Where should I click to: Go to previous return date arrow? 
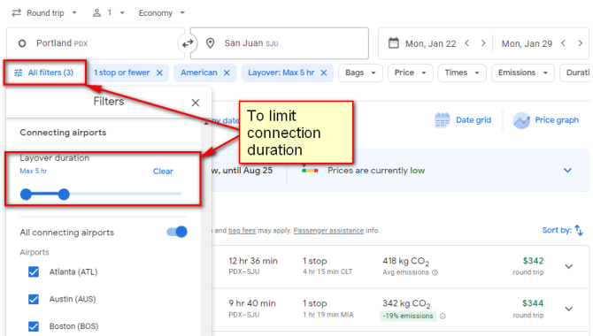[x=563, y=43]
